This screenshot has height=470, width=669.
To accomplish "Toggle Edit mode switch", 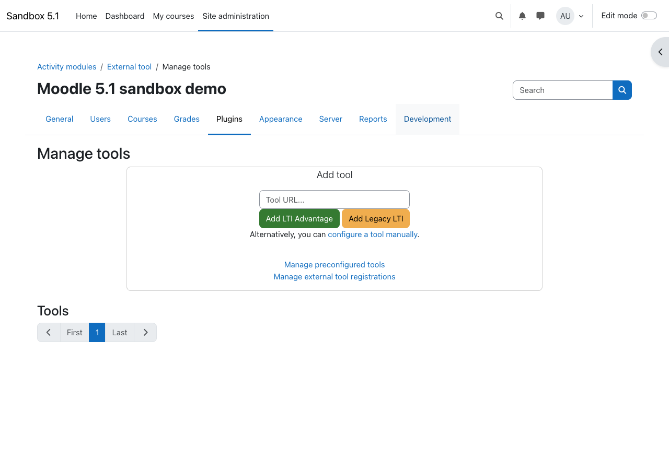I will [649, 16].
